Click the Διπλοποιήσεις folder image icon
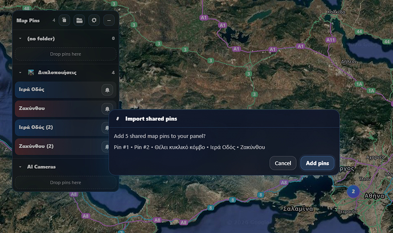The height and width of the screenshot is (233, 393). pyautogui.click(x=31, y=73)
